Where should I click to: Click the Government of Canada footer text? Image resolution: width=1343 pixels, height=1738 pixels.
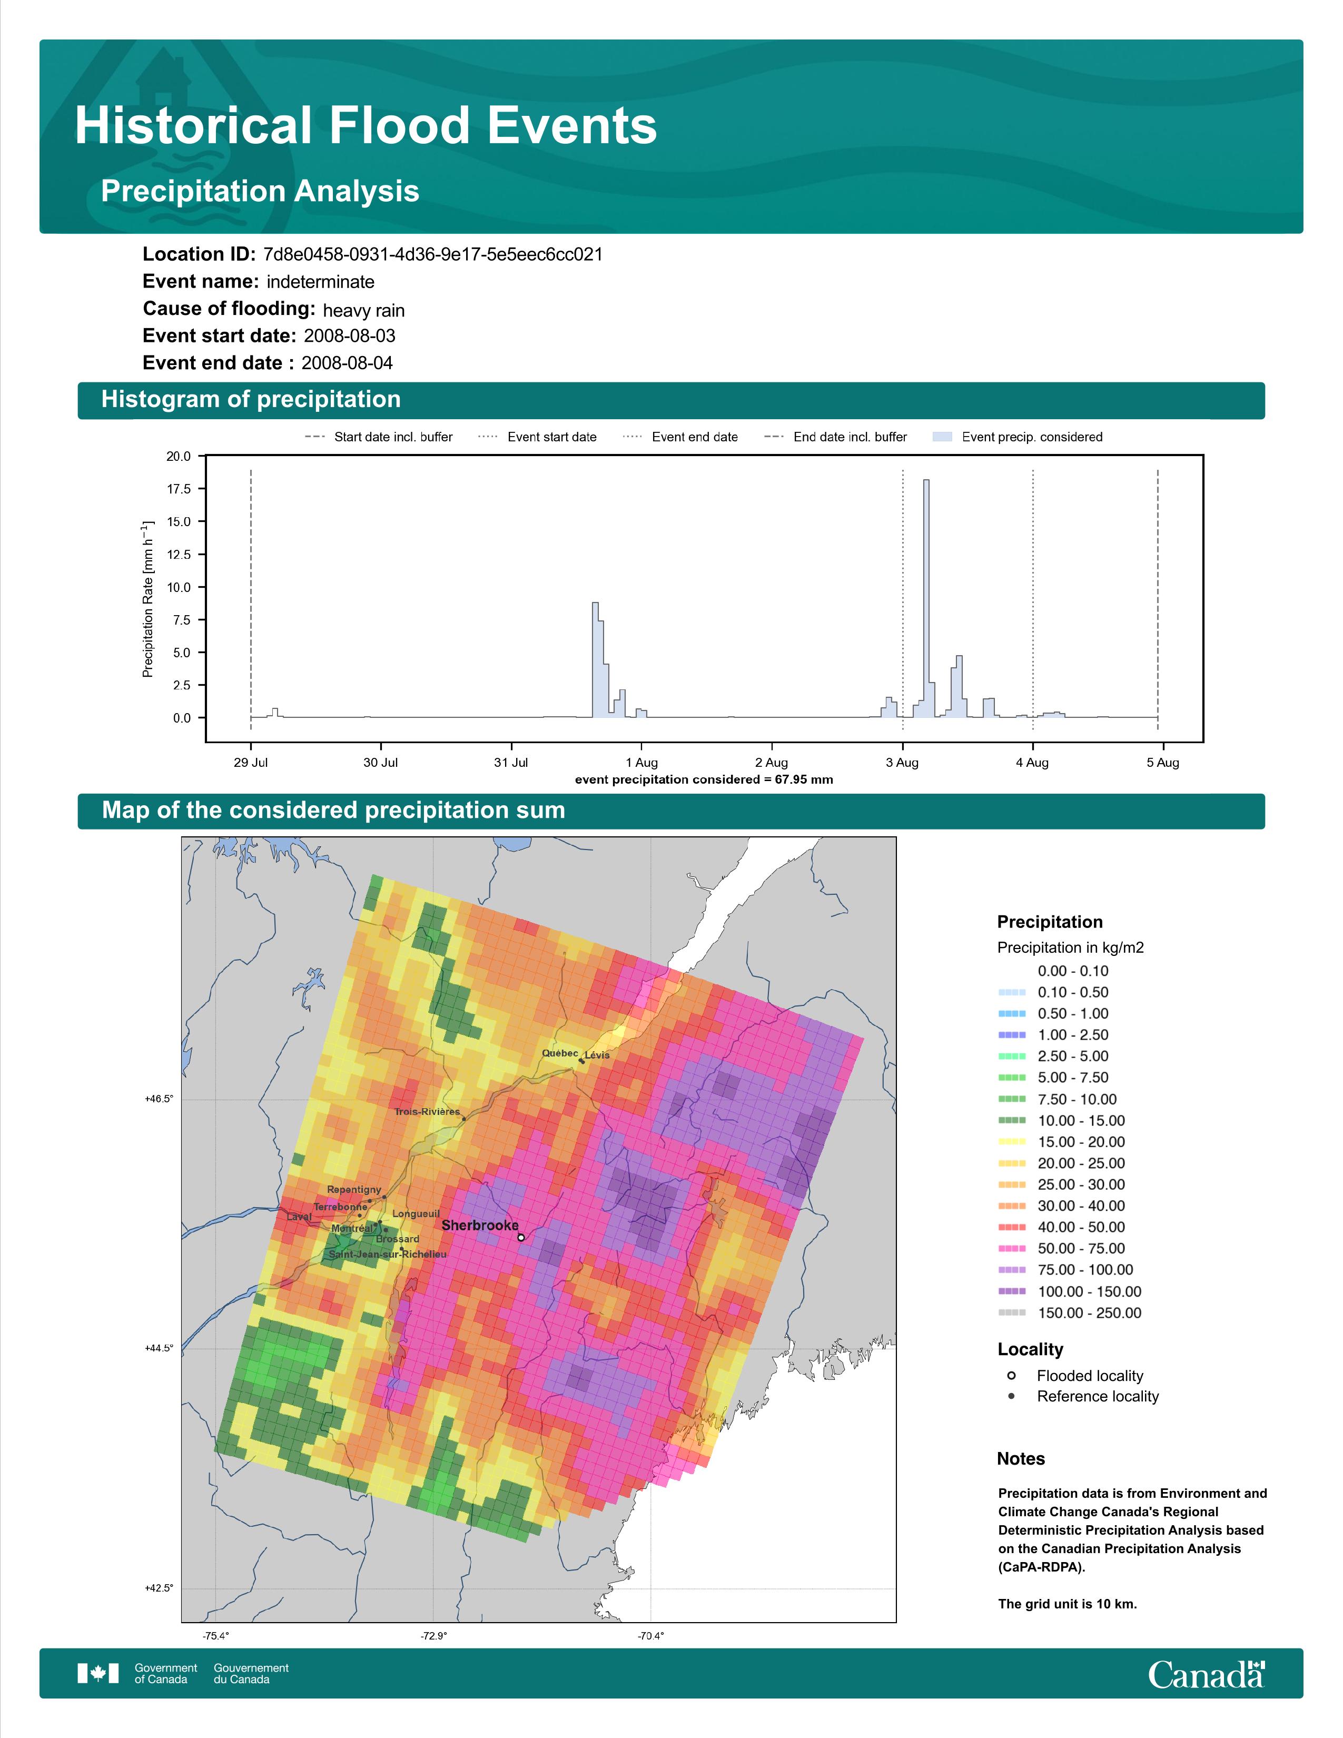pyautogui.click(x=165, y=1673)
